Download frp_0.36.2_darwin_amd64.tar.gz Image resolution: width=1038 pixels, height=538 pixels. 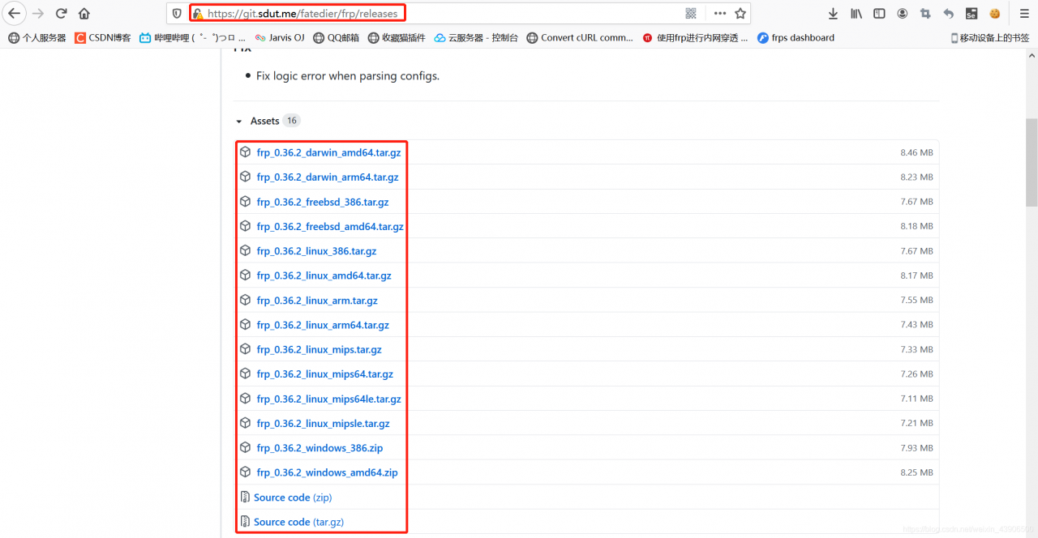click(328, 152)
